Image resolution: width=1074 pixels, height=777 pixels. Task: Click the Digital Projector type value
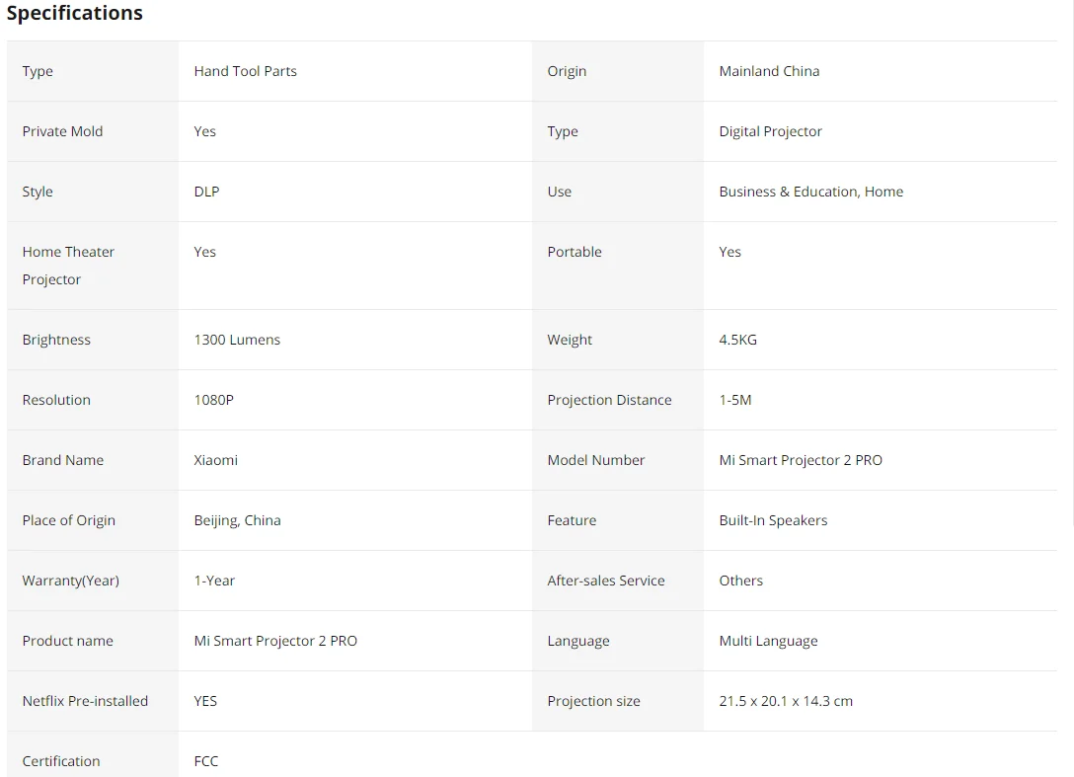(x=770, y=131)
